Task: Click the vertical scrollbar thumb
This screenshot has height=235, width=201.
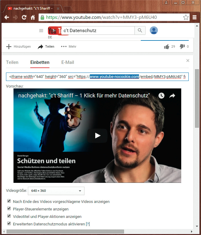Action: pos(197,98)
